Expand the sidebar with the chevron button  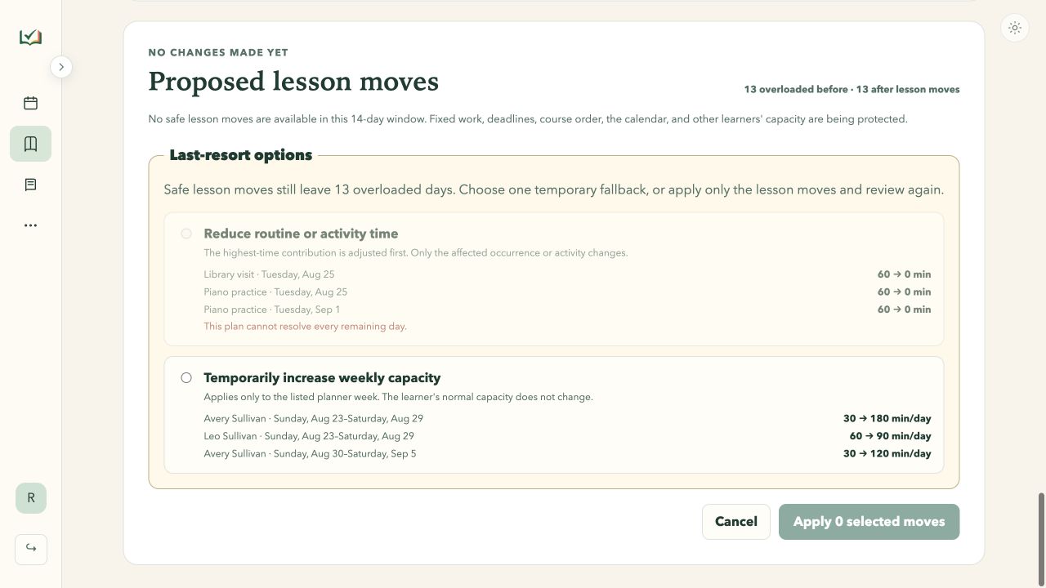61,67
